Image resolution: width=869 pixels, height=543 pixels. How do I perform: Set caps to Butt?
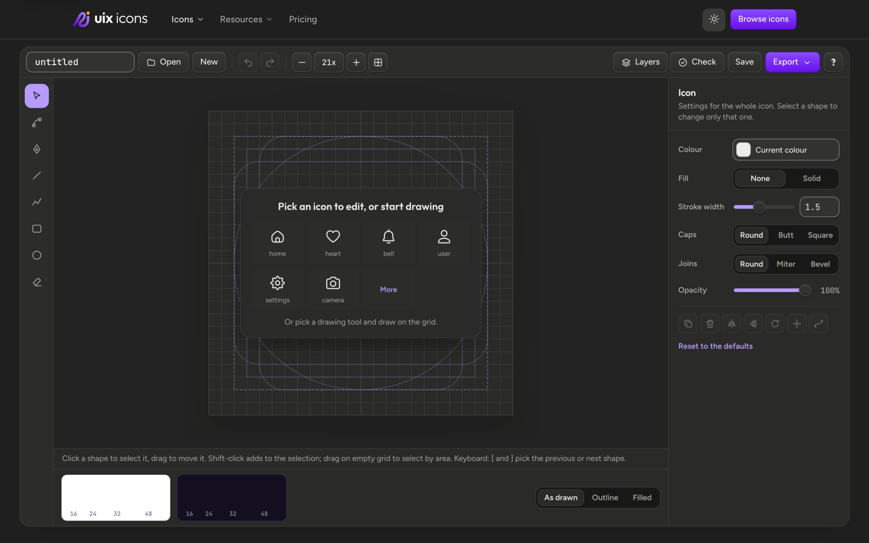tap(786, 235)
